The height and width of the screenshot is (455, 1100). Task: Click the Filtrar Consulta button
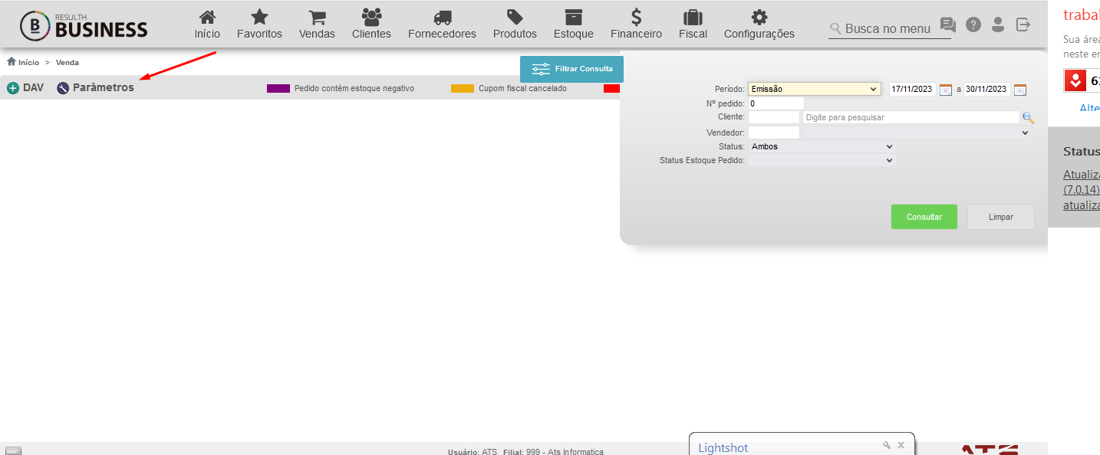[571, 69]
